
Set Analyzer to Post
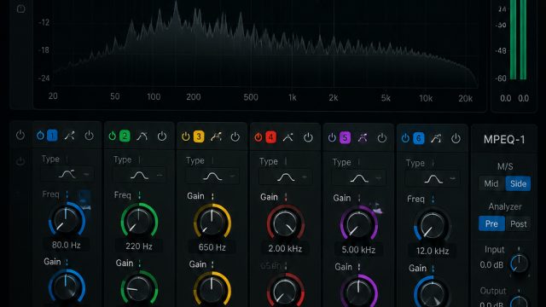[x=519, y=223]
